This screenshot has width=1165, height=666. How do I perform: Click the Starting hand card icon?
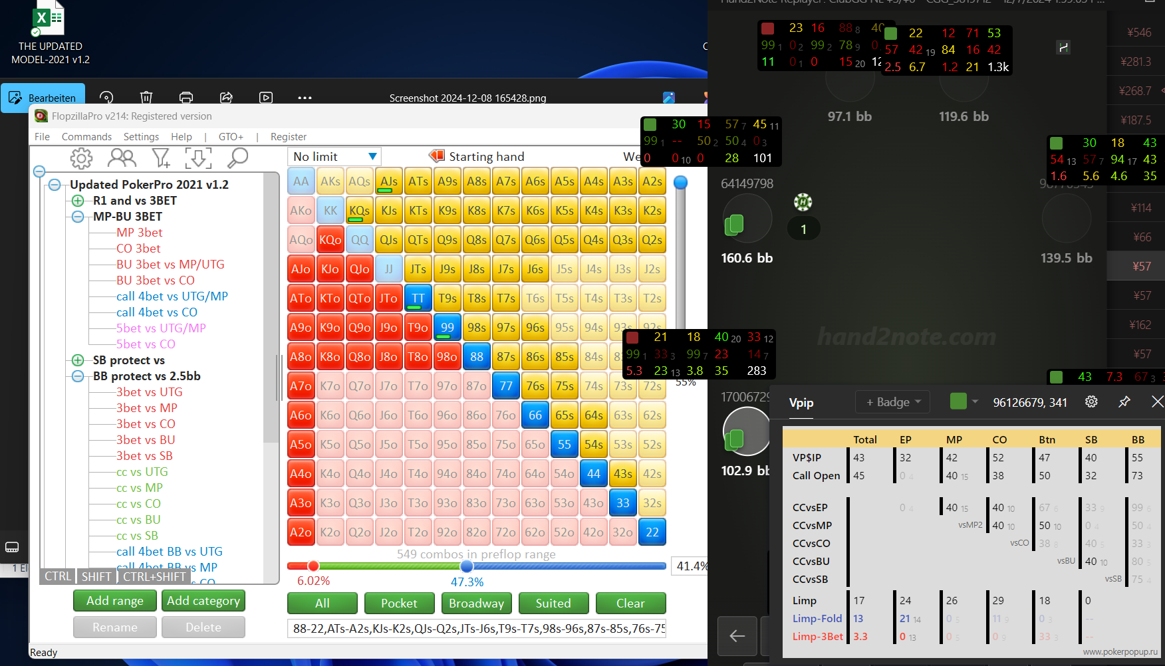pyautogui.click(x=437, y=156)
